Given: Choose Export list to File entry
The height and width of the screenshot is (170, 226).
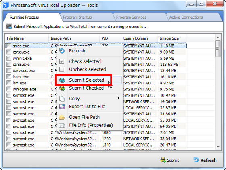Looking at the screenshot, I should 90,107.
